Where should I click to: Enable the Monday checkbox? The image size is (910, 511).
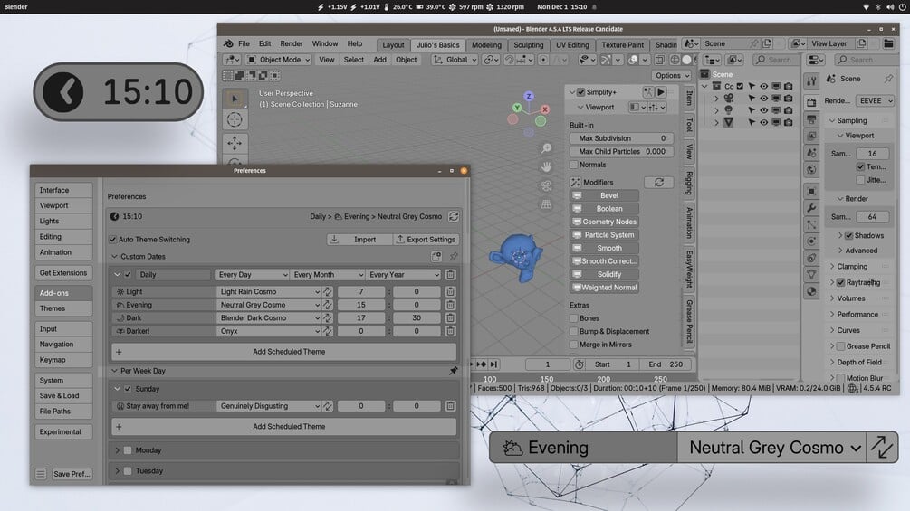coord(129,450)
